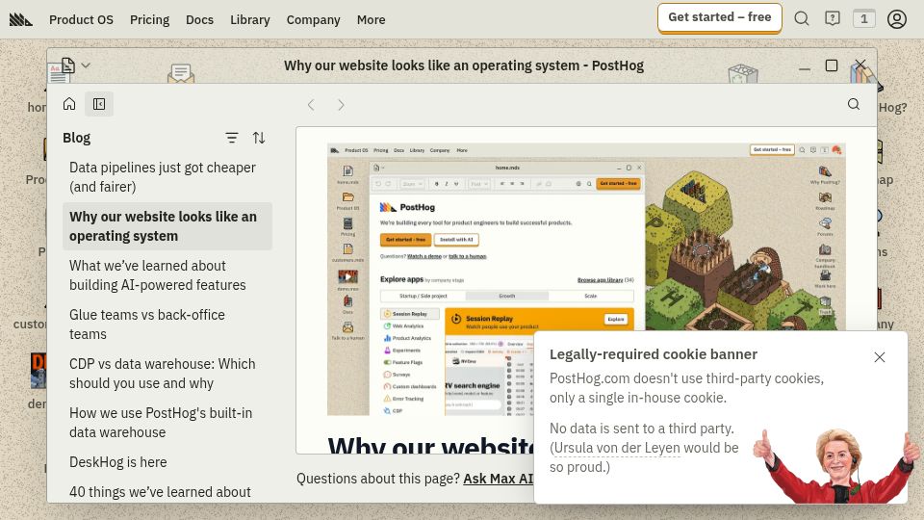Open How we use PostHog's built-in data warehouse

coord(167,423)
